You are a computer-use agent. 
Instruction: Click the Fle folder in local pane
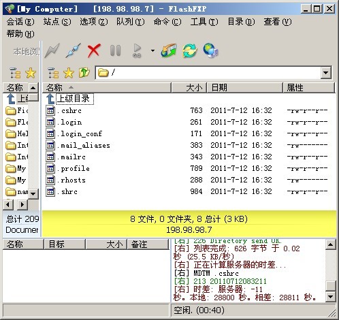[x=17, y=122]
